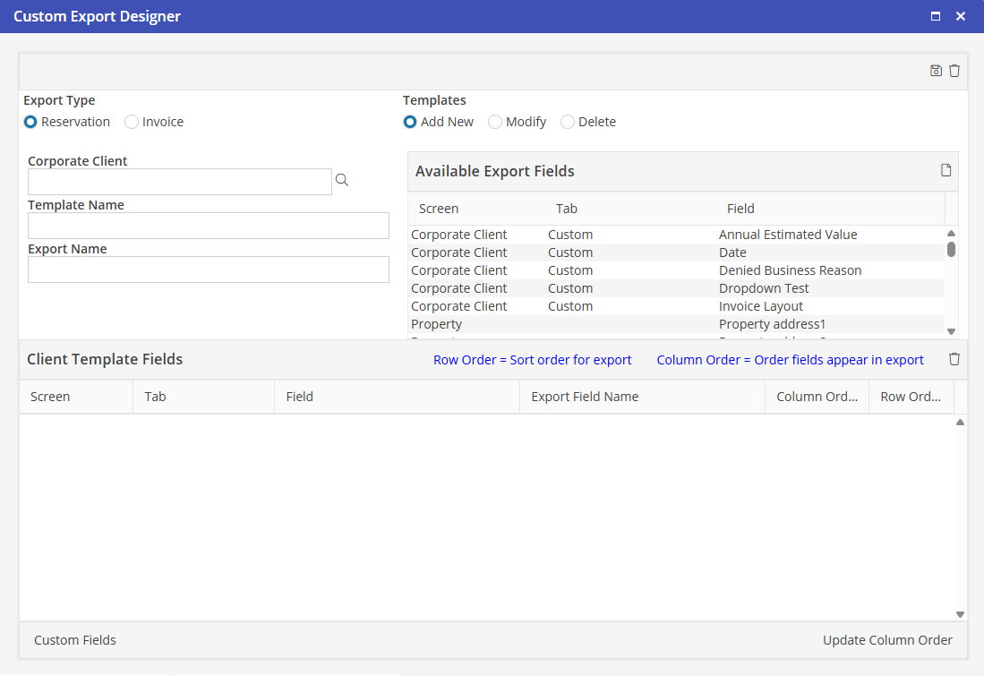Click the Update Column Order button
Image resolution: width=984 pixels, height=676 pixels.
click(x=887, y=640)
